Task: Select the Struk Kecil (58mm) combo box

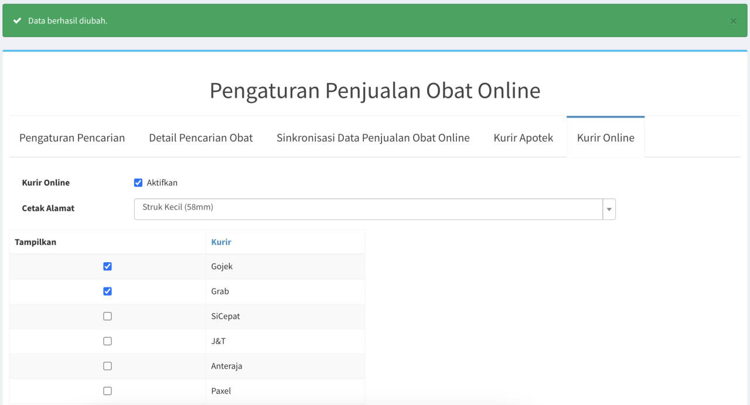Action: click(x=374, y=210)
